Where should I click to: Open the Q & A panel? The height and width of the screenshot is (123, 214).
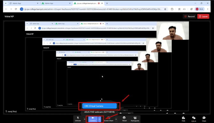point(194,119)
